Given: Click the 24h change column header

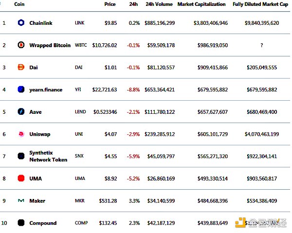Looking at the screenshot, I should [x=133, y=4].
